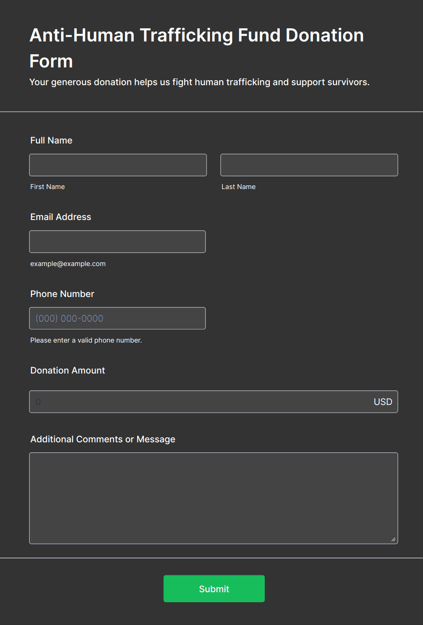Click the USD currency suffix
The width and height of the screenshot is (423, 625).
383,402
